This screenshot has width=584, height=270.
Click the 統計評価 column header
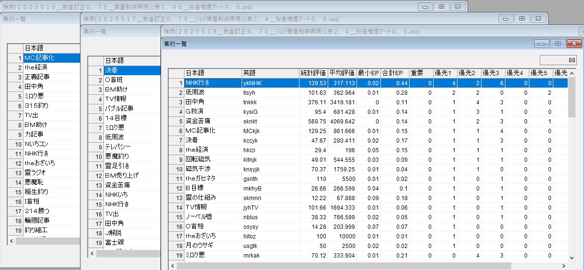pyautogui.click(x=313, y=73)
